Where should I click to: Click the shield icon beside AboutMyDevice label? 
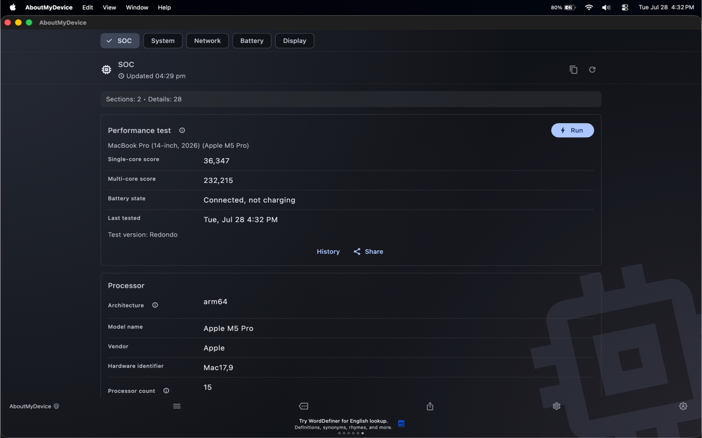coord(56,406)
